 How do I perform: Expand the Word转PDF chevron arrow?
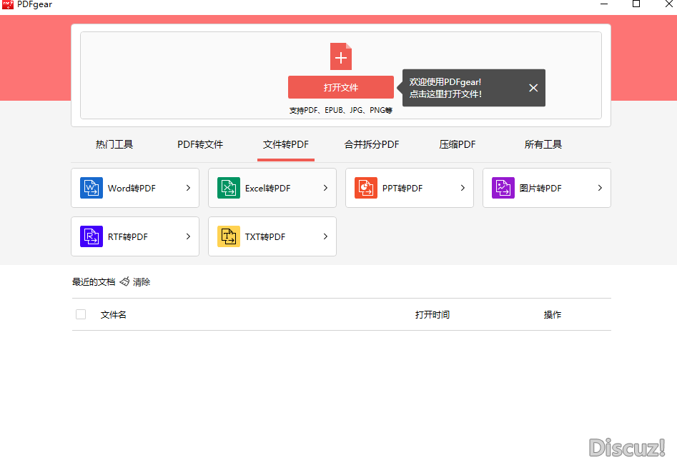pos(188,188)
